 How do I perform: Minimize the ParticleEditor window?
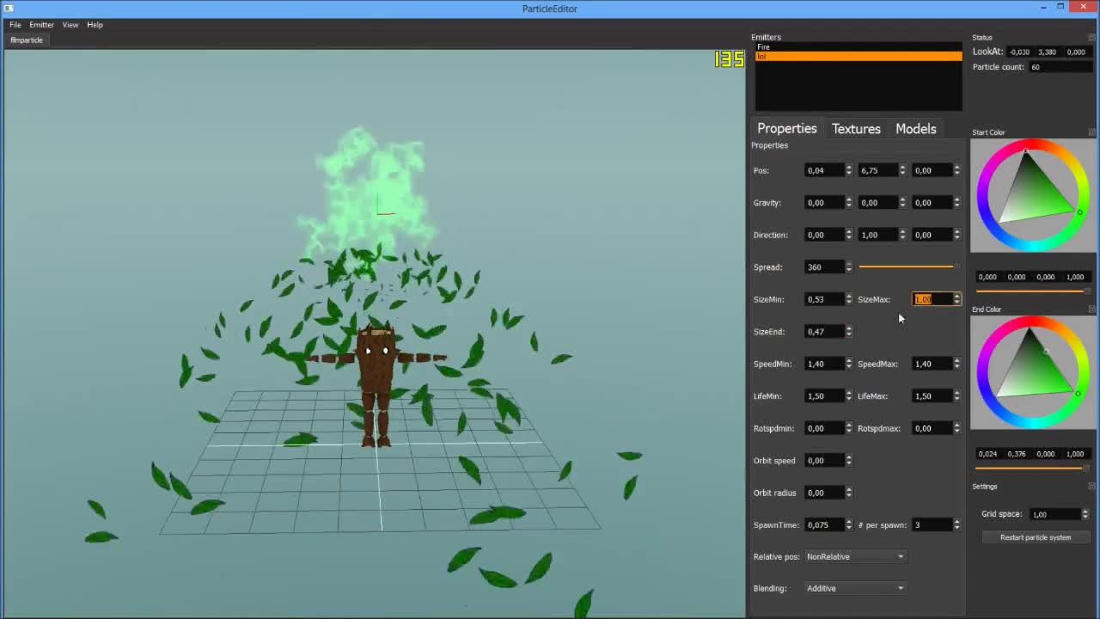coord(1043,7)
